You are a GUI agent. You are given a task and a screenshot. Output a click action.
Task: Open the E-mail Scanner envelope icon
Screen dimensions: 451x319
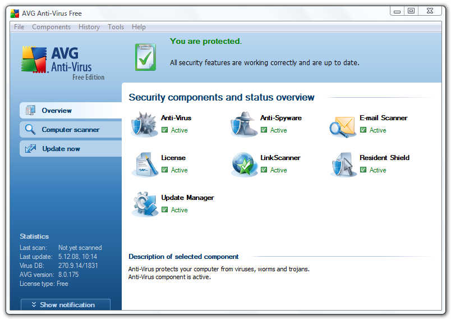[343, 126]
